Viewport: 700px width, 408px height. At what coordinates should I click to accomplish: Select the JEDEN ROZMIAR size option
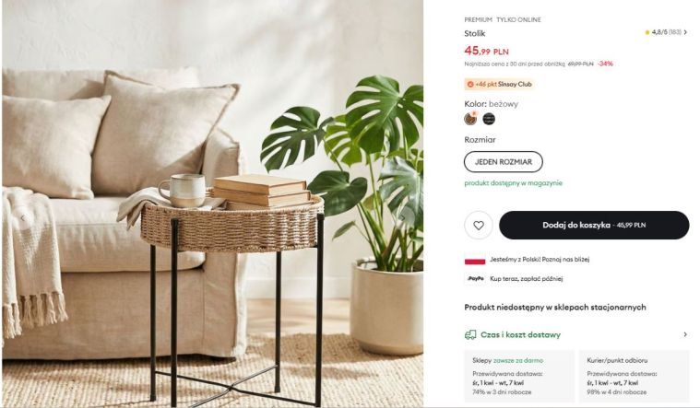coord(504,162)
